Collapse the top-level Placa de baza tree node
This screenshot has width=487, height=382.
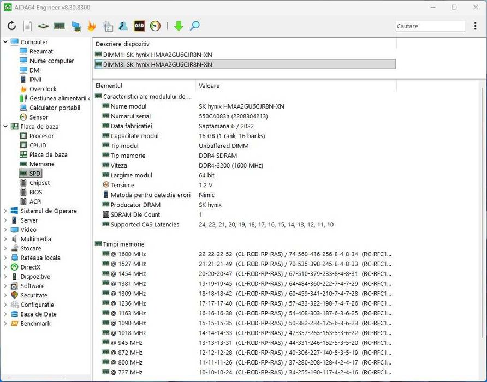click(x=5, y=126)
